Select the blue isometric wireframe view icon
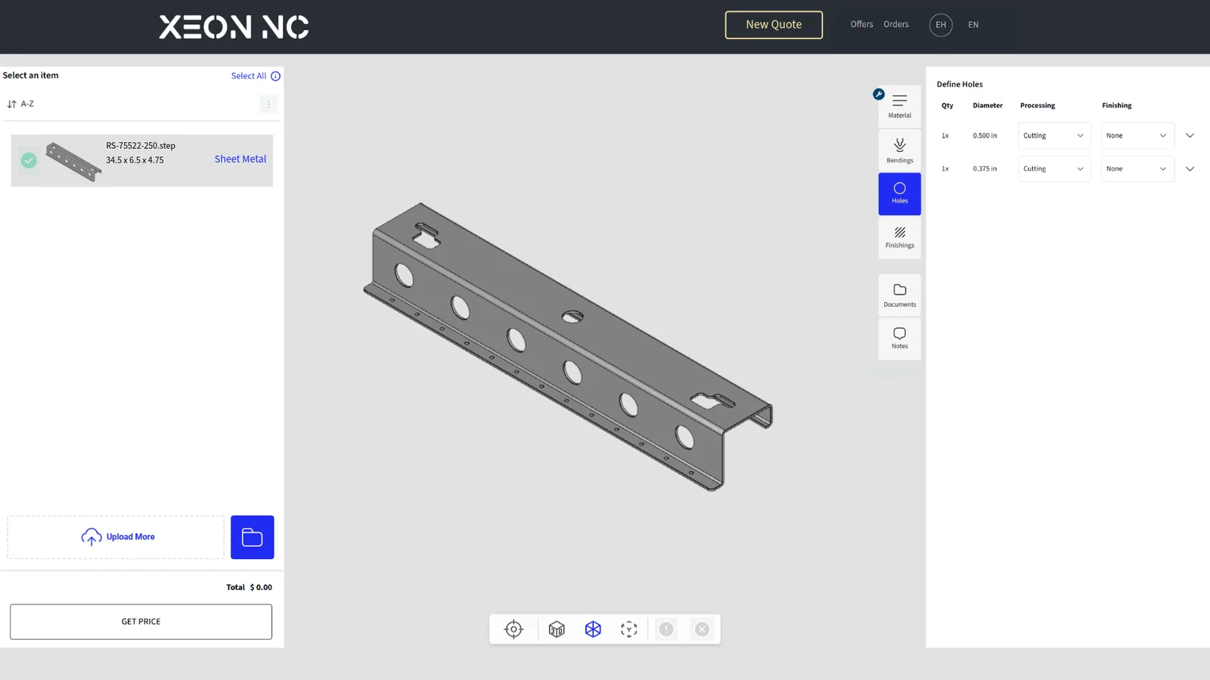 593,629
